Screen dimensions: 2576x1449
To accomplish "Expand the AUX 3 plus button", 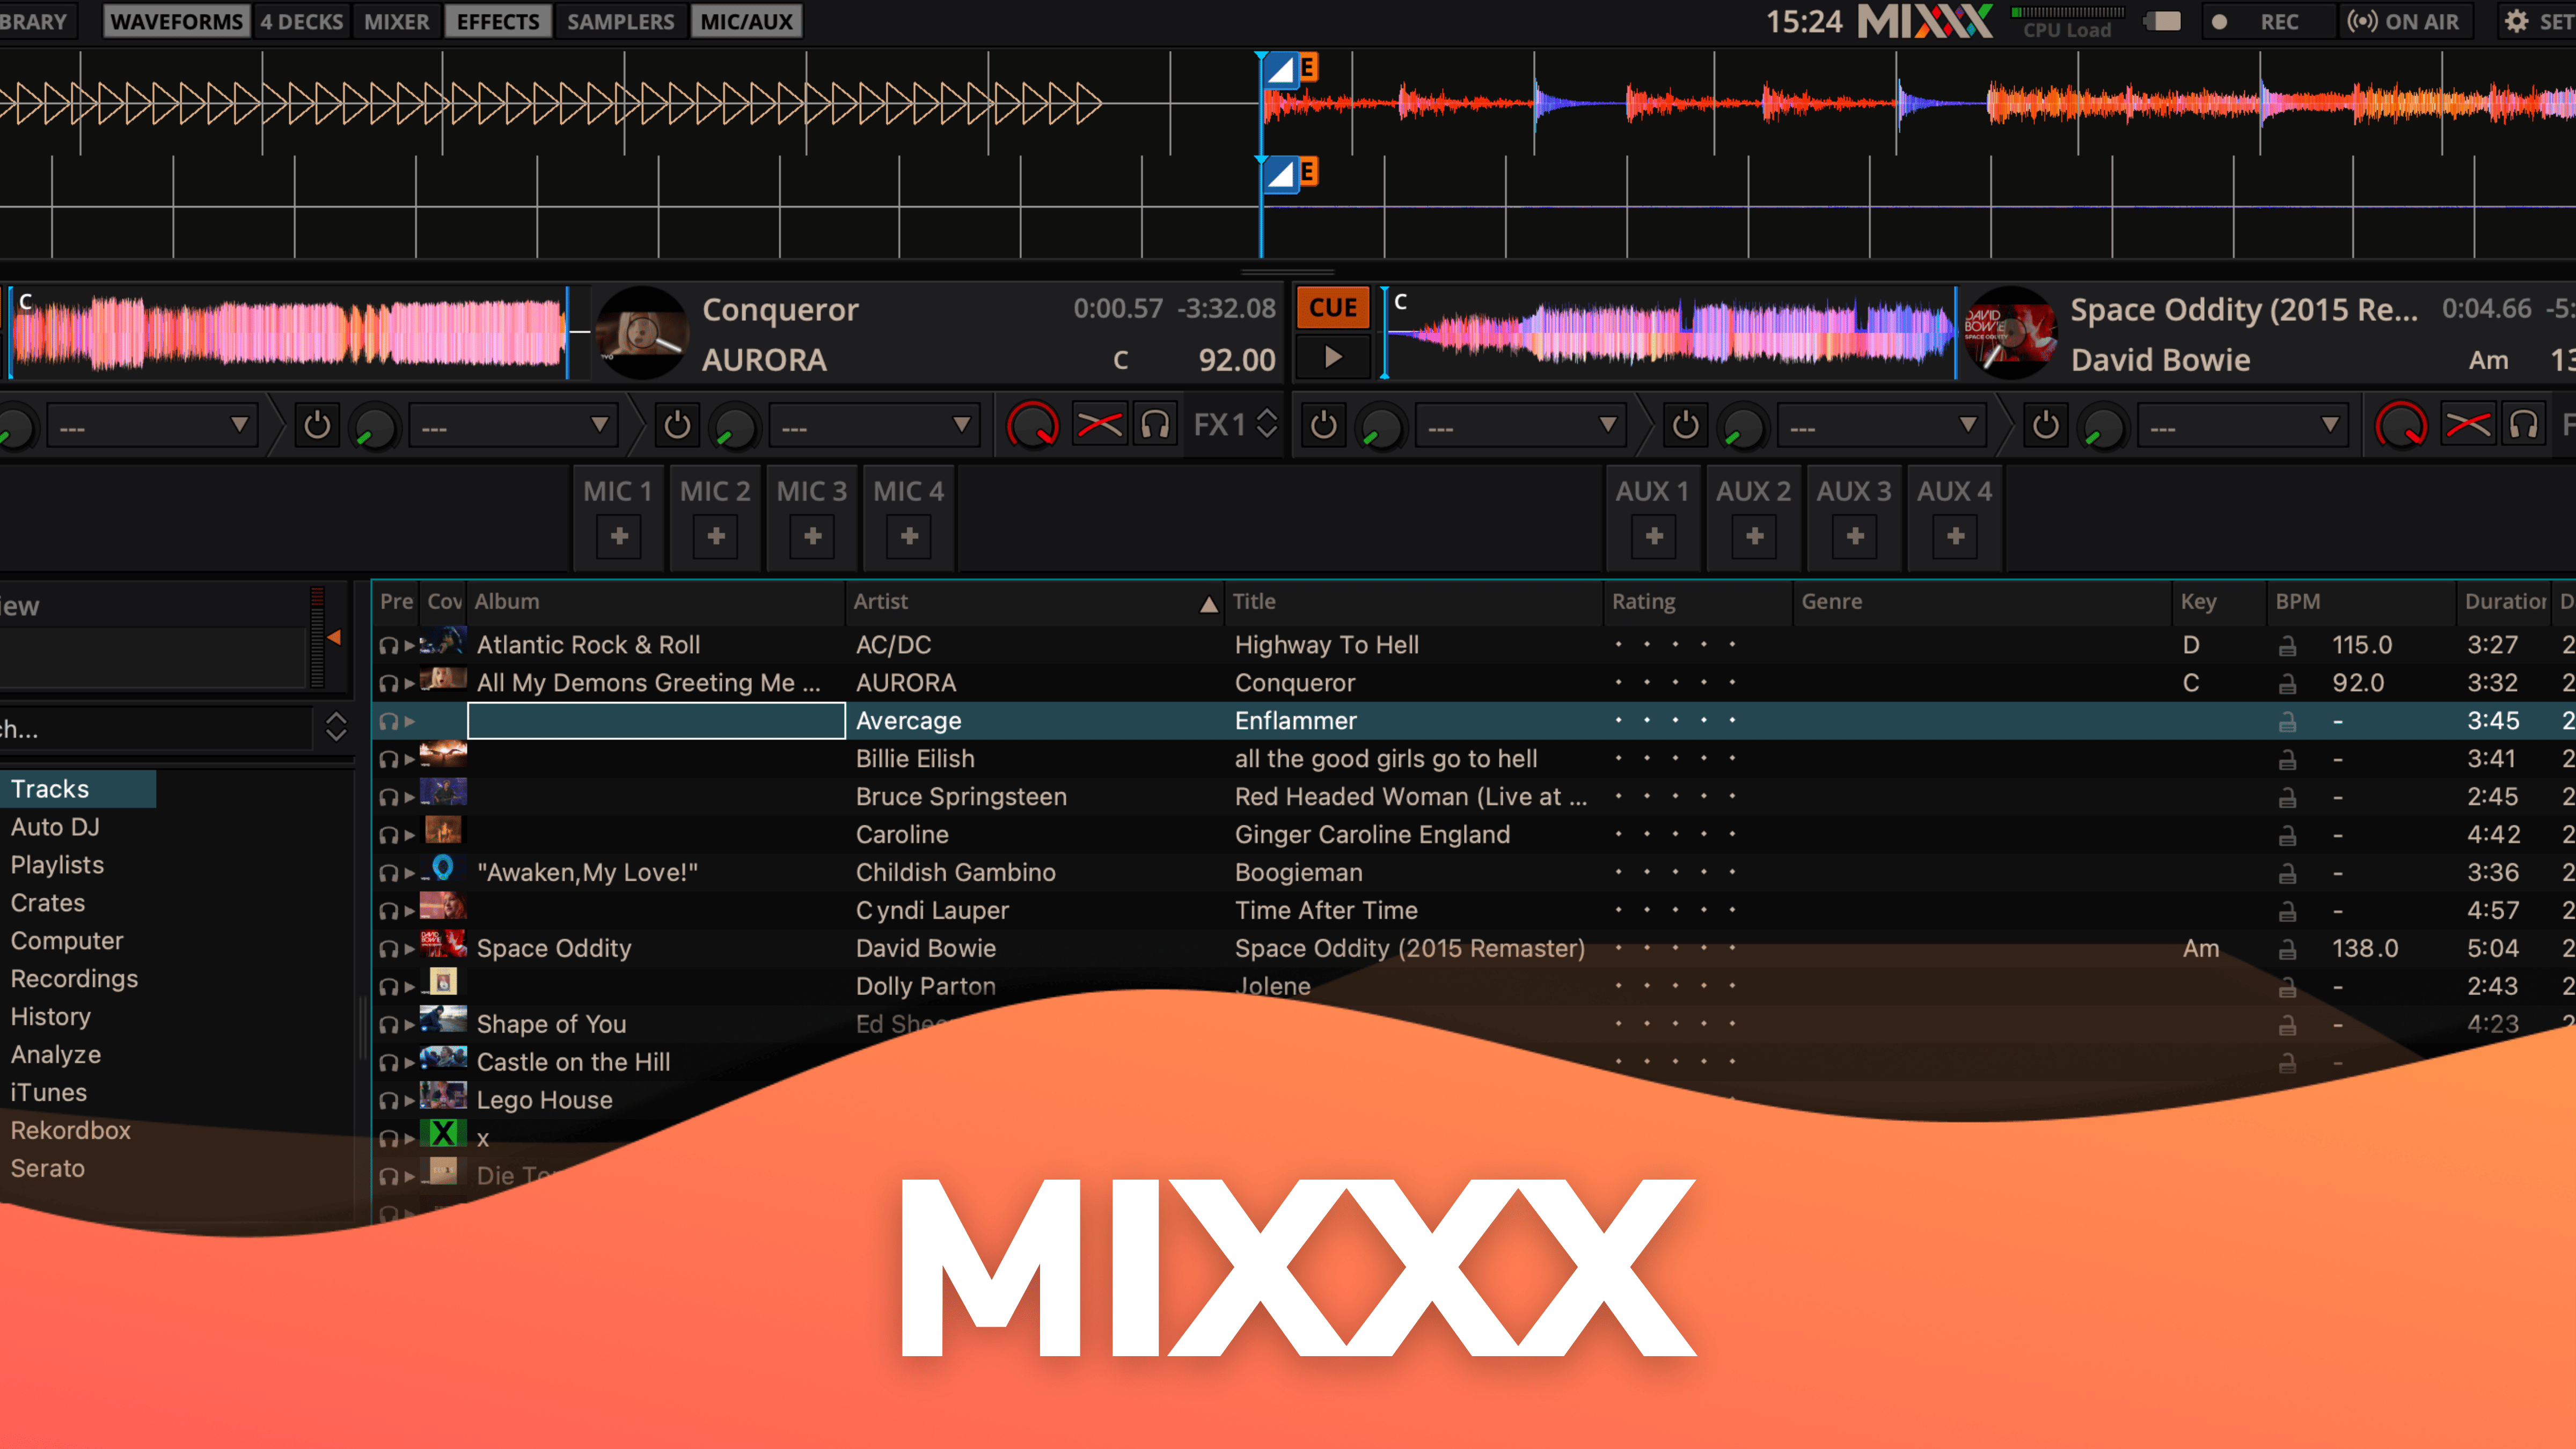I will [1855, 537].
